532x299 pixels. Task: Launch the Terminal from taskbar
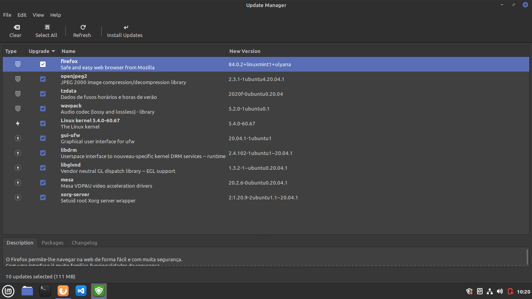[45, 291]
